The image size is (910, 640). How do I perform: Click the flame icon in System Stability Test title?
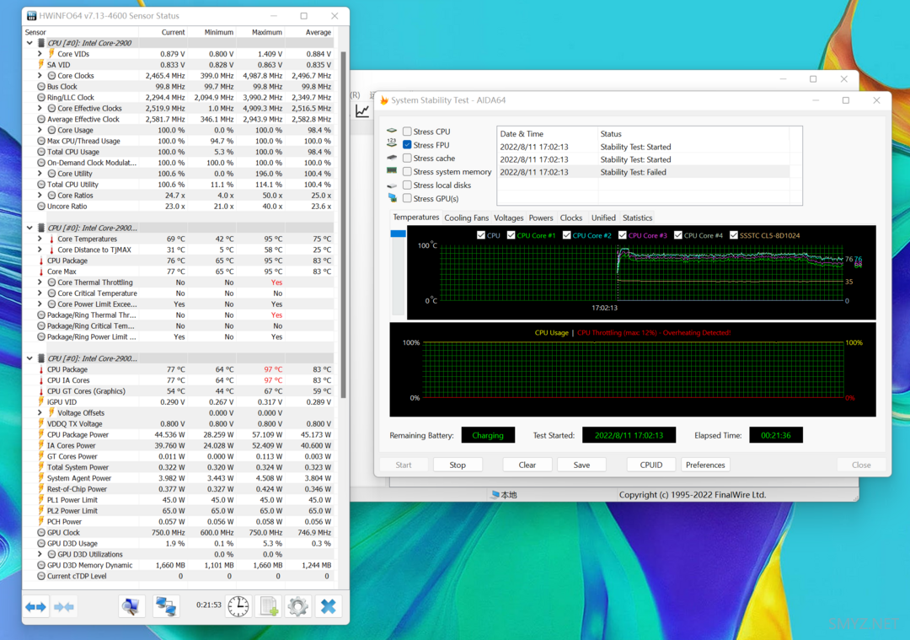coord(384,100)
